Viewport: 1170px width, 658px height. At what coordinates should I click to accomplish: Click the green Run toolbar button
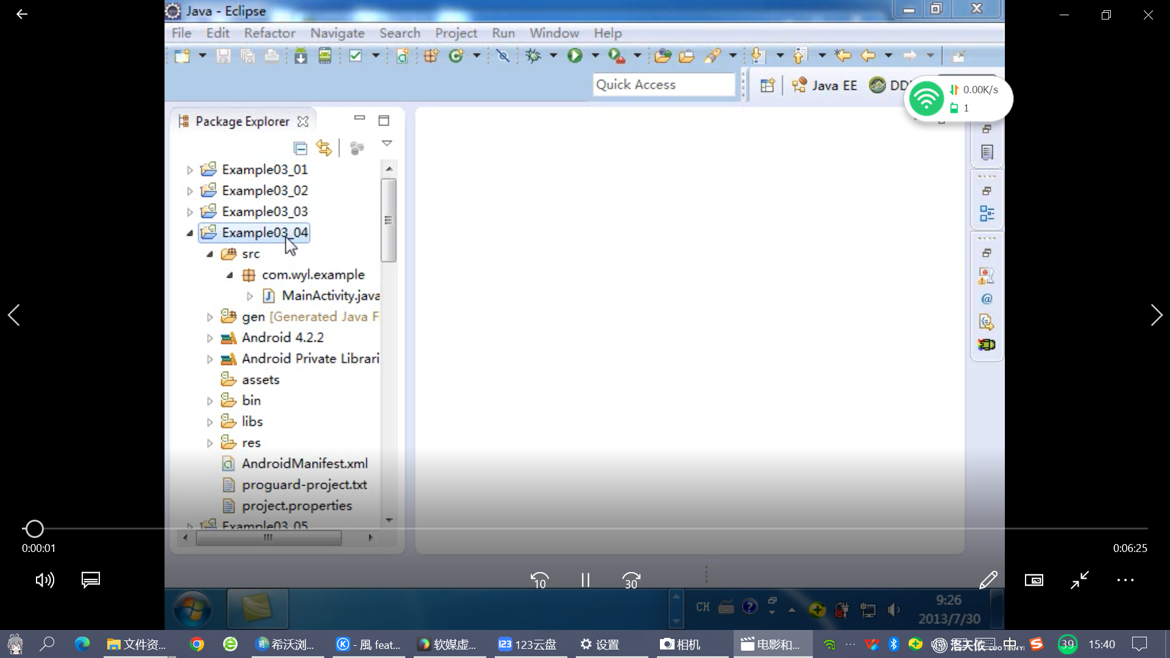point(574,56)
